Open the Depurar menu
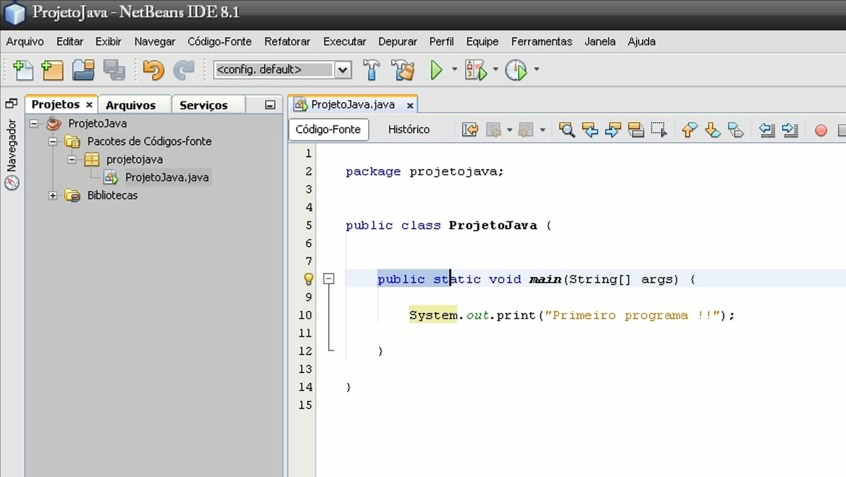 [397, 42]
